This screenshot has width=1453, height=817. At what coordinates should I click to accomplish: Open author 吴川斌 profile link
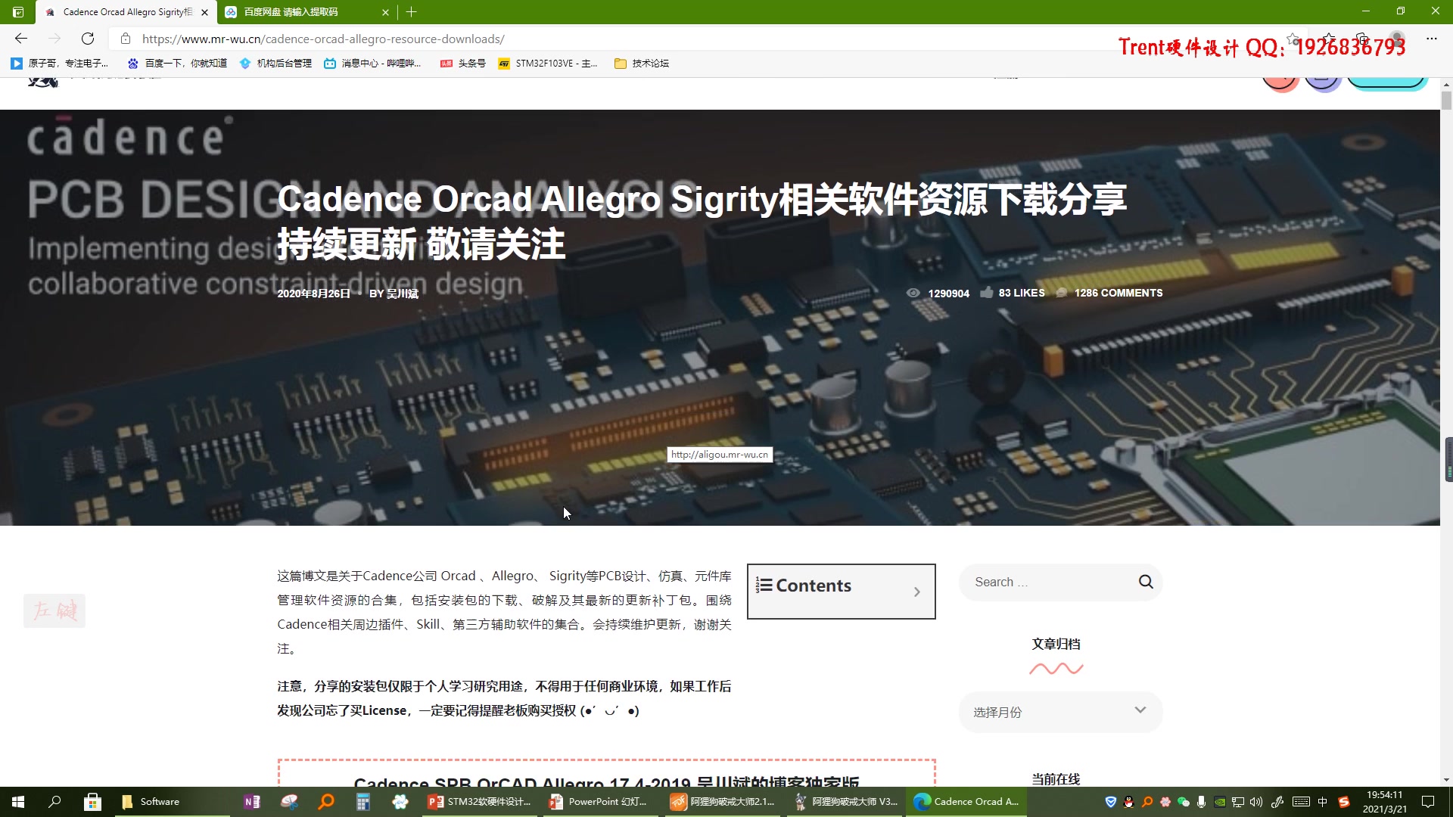click(403, 293)
